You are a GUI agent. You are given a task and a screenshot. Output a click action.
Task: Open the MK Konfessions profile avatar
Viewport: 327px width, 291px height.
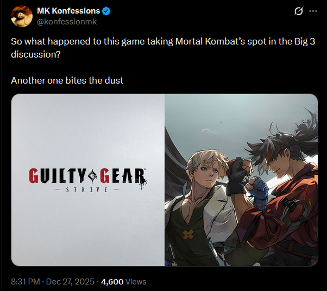pos(22,16)
